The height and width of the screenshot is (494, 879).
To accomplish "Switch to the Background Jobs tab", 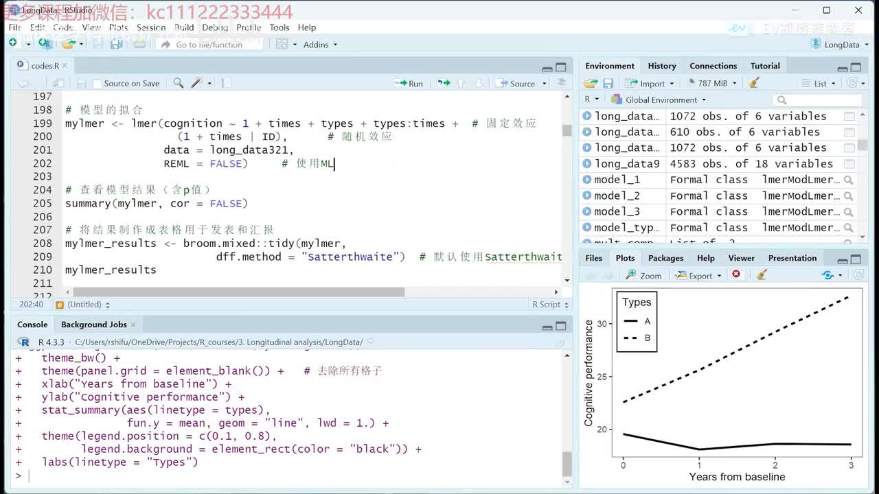I will [94, 325].
